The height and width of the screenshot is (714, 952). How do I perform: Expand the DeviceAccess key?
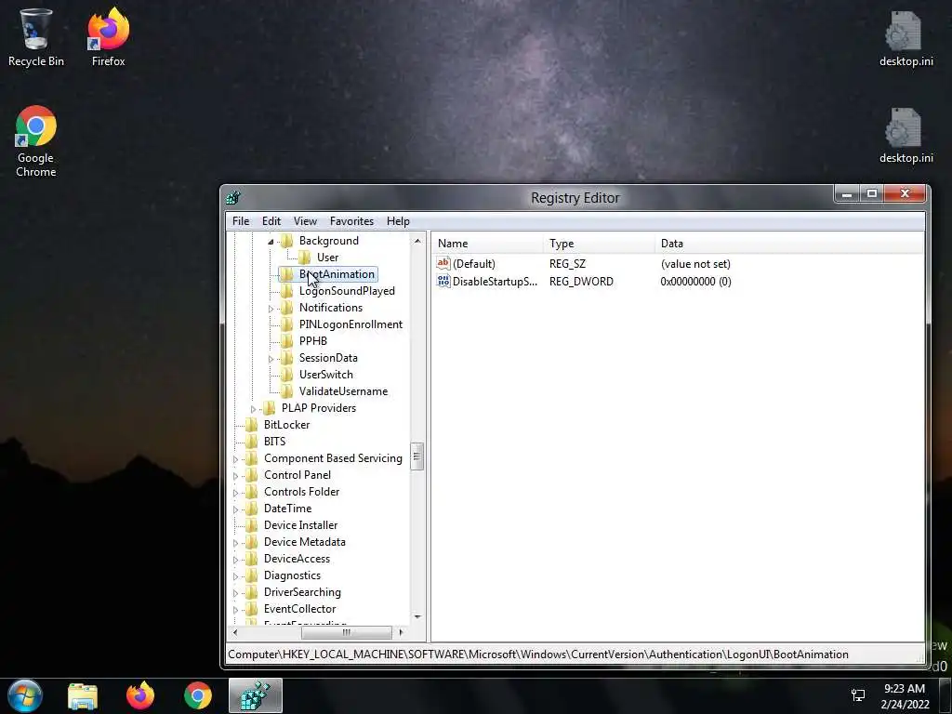(235, 559)
